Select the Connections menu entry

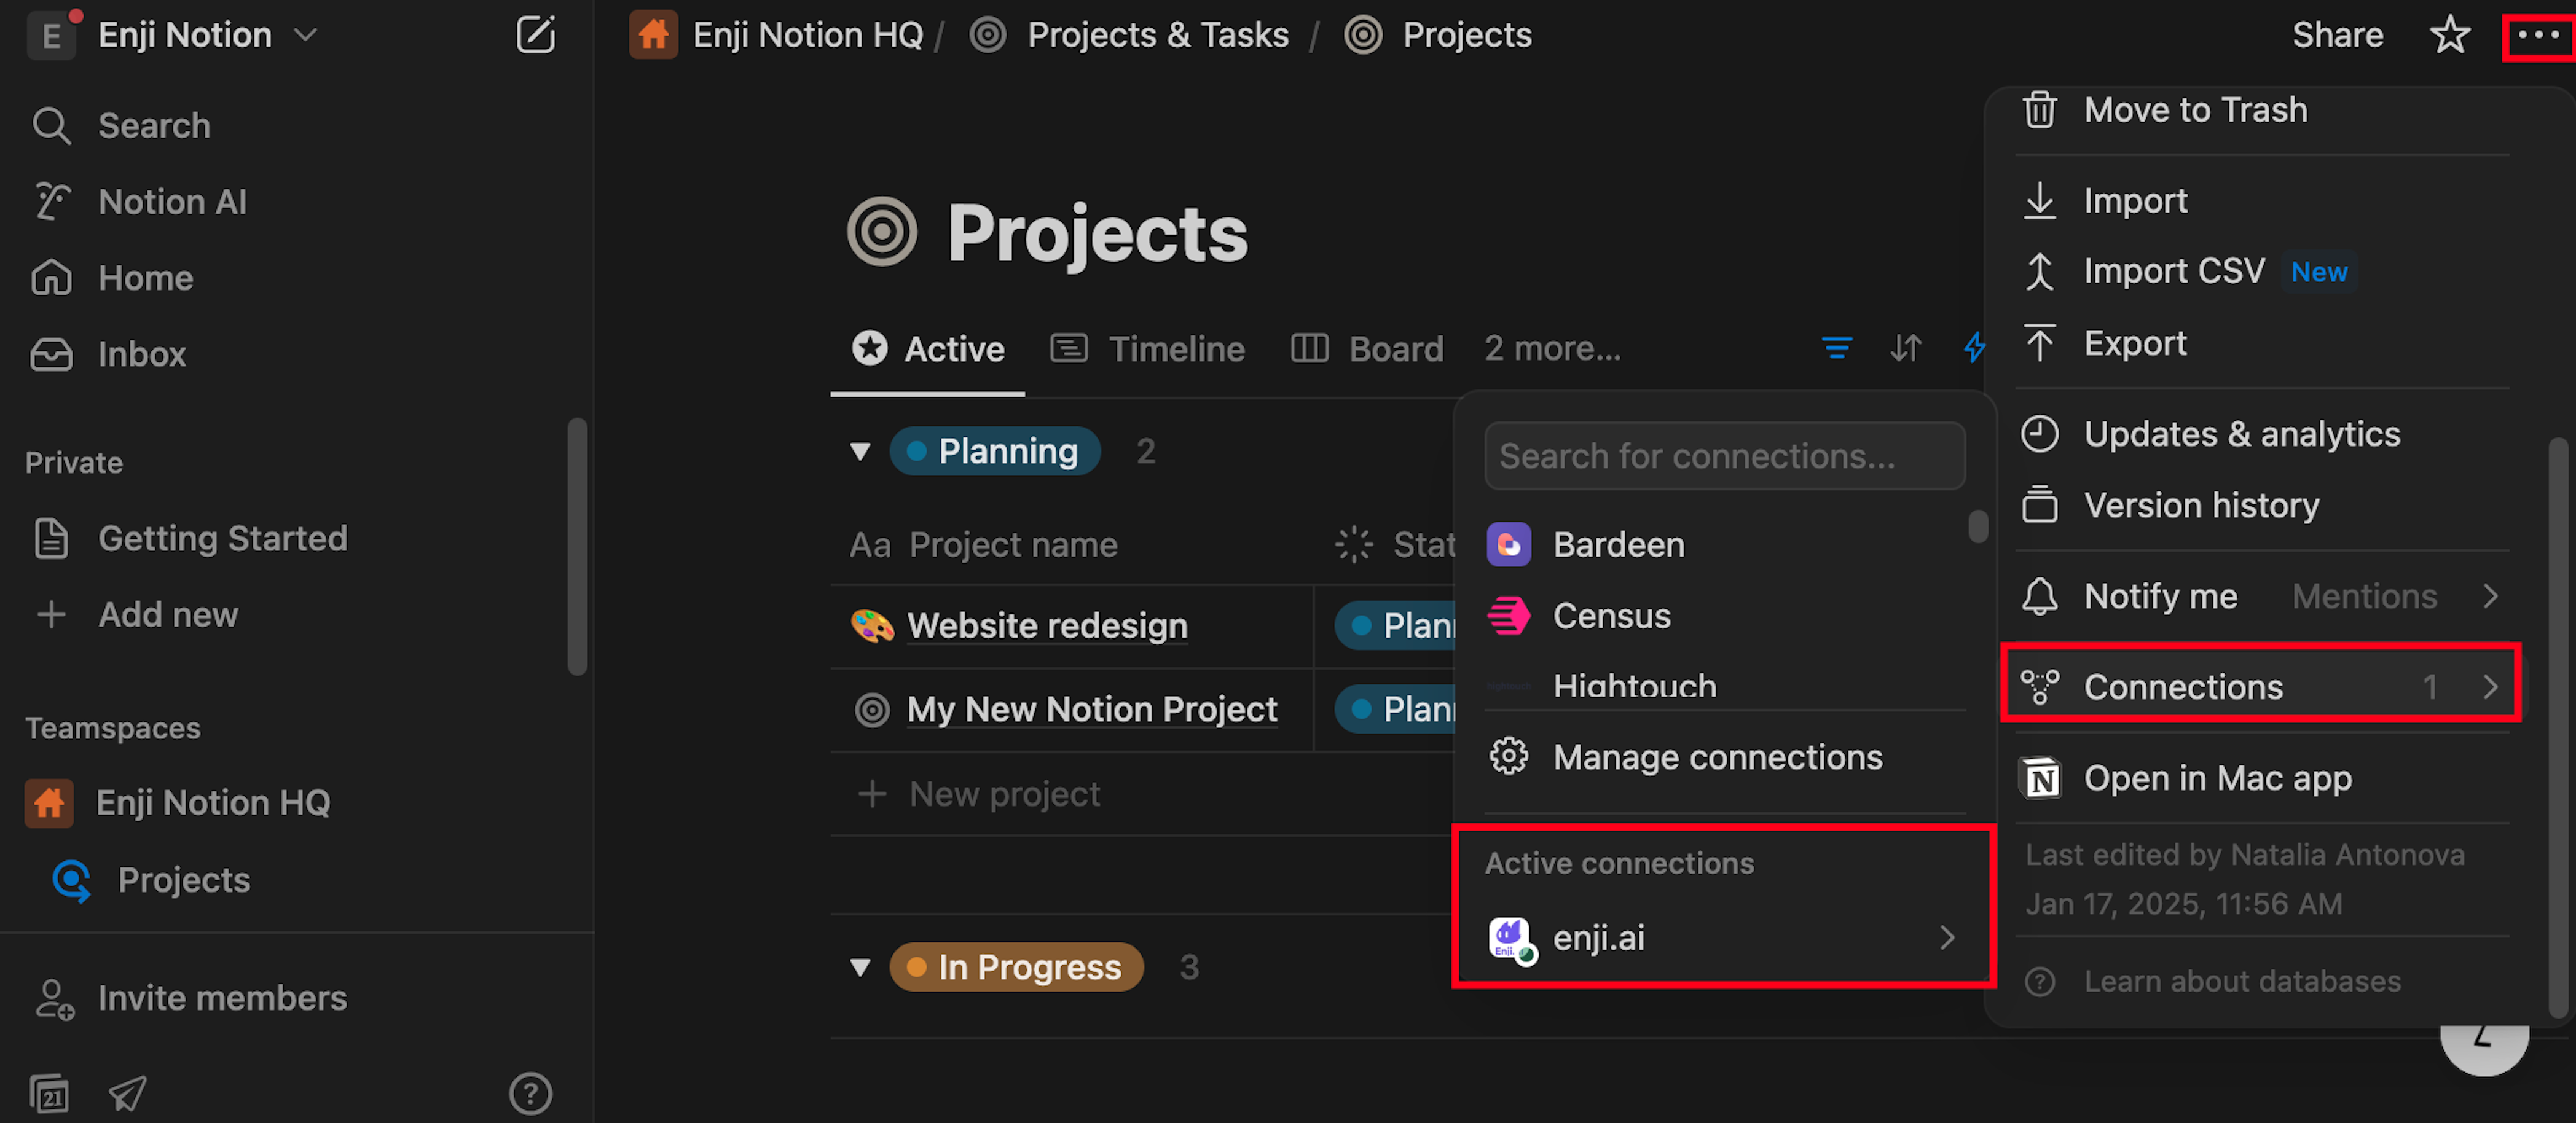point(2262,686)
